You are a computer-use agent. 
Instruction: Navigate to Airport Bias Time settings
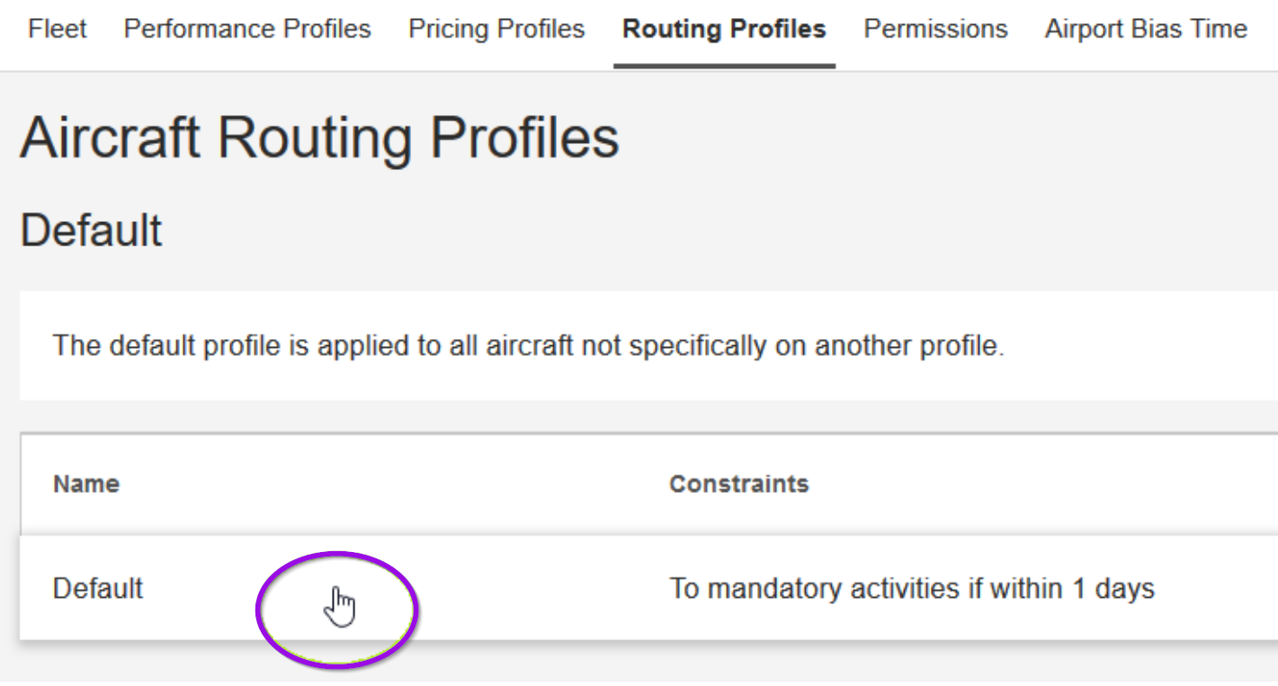tap(1144, 29)
